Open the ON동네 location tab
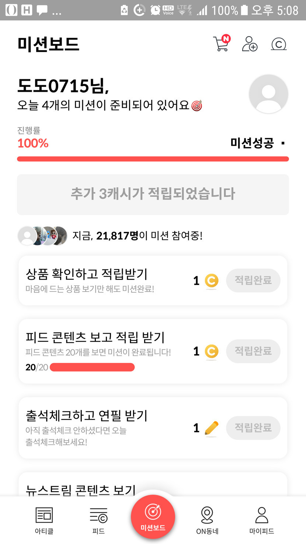Image resolution: width=306 pixels, height=544 pixels. point(207,520)
